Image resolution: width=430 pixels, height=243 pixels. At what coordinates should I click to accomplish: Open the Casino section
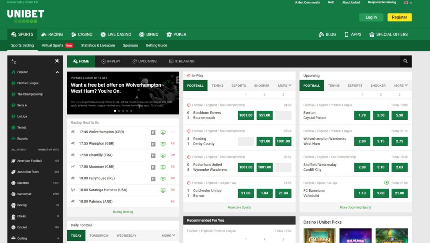81,34
